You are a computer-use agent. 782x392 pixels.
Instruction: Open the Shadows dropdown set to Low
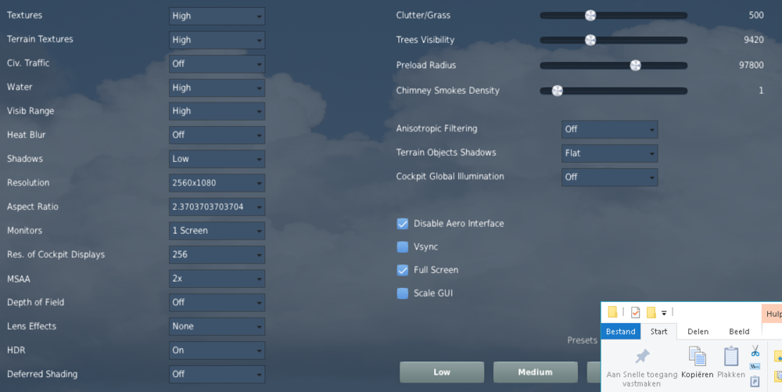(217, 159)
